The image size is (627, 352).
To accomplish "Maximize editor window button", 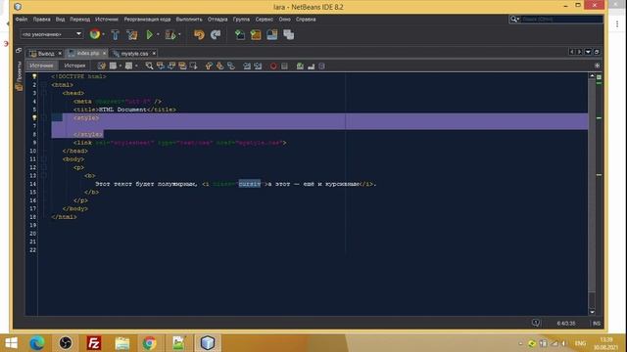I will pos(597,52).
